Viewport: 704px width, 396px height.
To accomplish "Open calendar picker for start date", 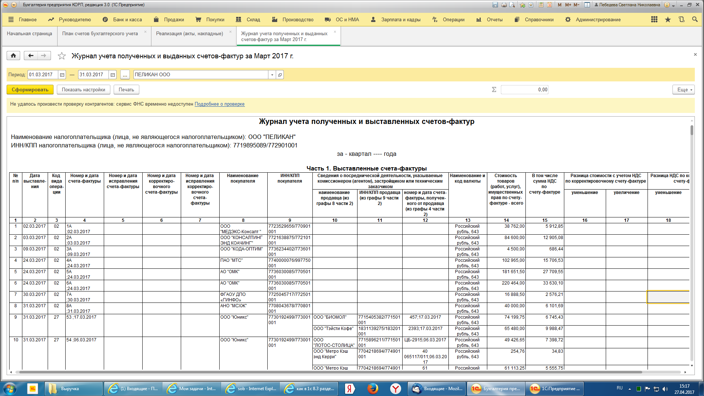I will click(62, 75).
